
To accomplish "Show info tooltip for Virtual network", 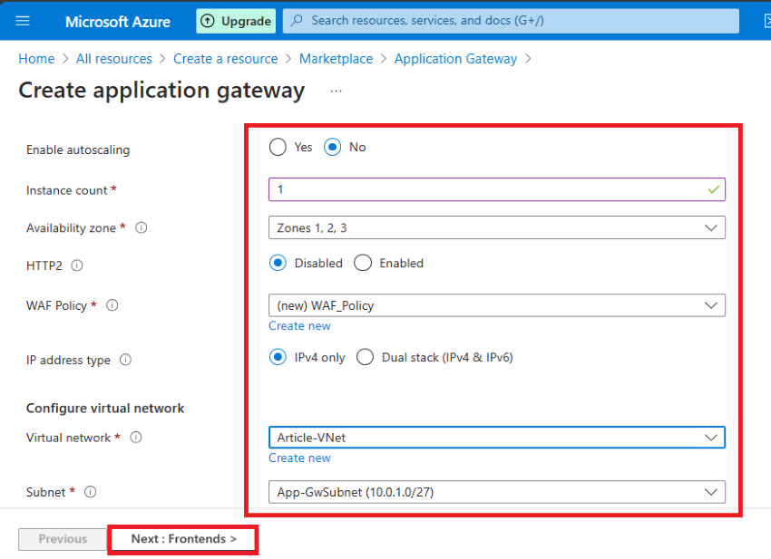I will click(136, 438).
